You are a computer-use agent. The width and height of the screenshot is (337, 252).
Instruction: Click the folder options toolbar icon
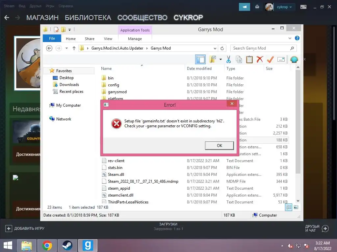pos(213,59)
